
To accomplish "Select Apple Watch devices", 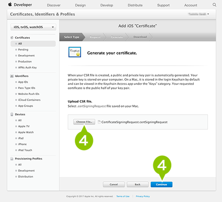I will click(x=26, y=132).
